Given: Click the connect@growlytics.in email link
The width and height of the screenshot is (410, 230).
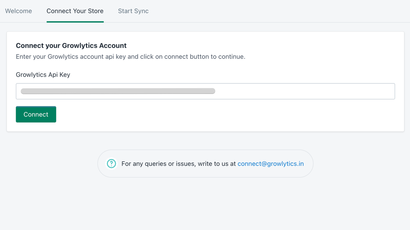Looking at the screenshot, I should pos(271,164).
